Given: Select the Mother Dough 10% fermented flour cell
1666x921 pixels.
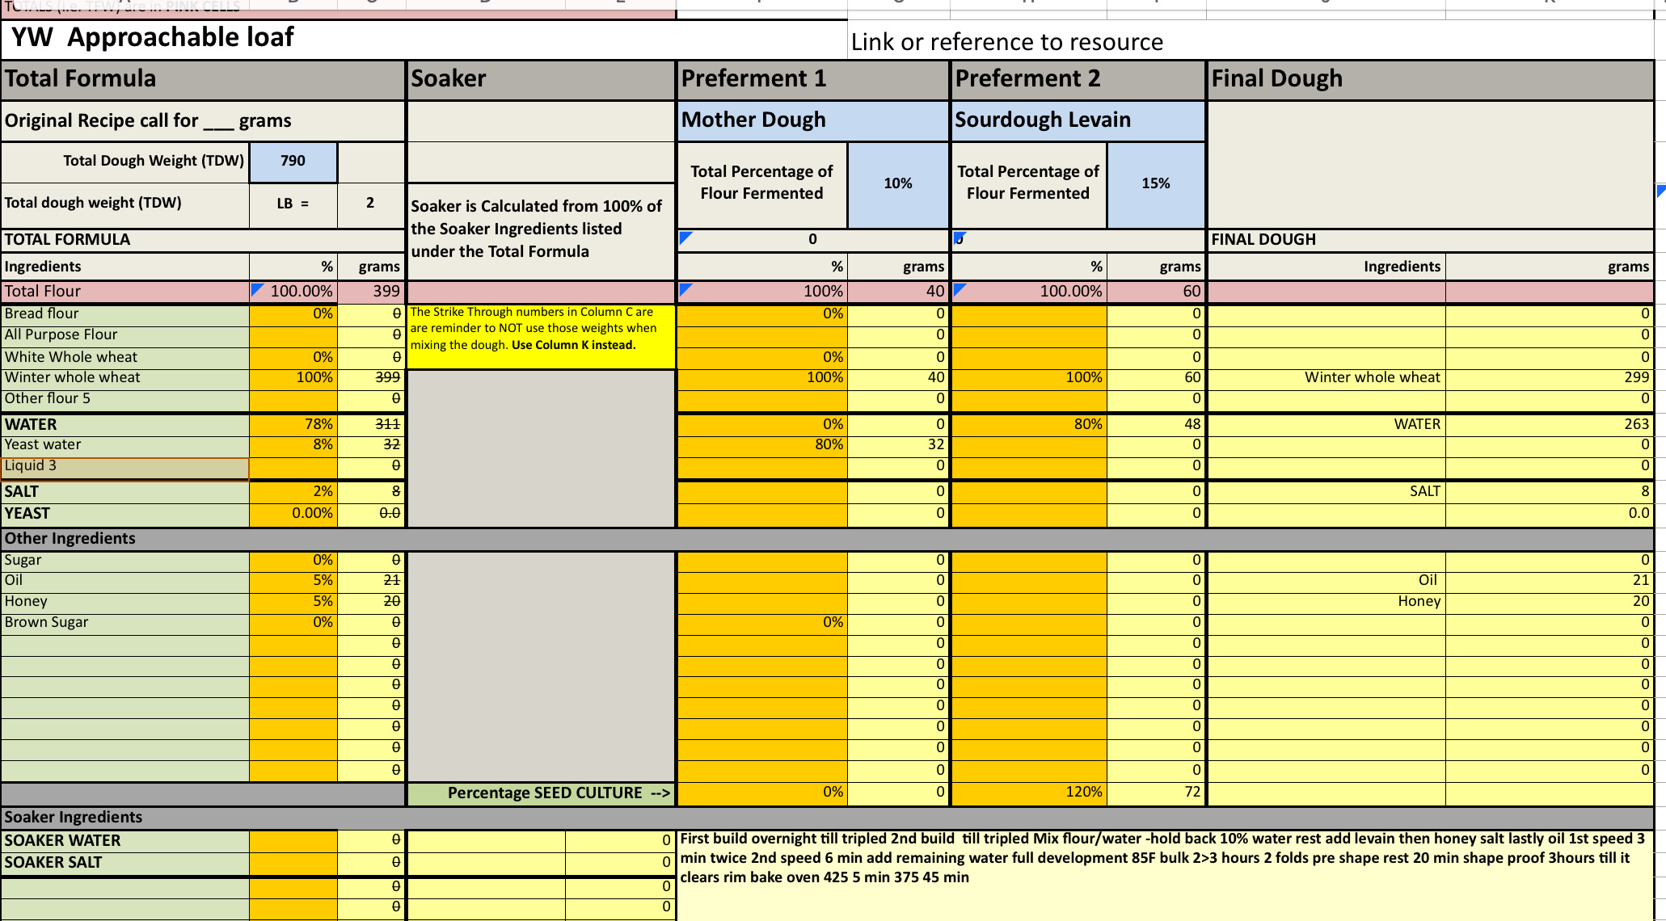Looking at the screenshot, I should (x=897, y=183).
